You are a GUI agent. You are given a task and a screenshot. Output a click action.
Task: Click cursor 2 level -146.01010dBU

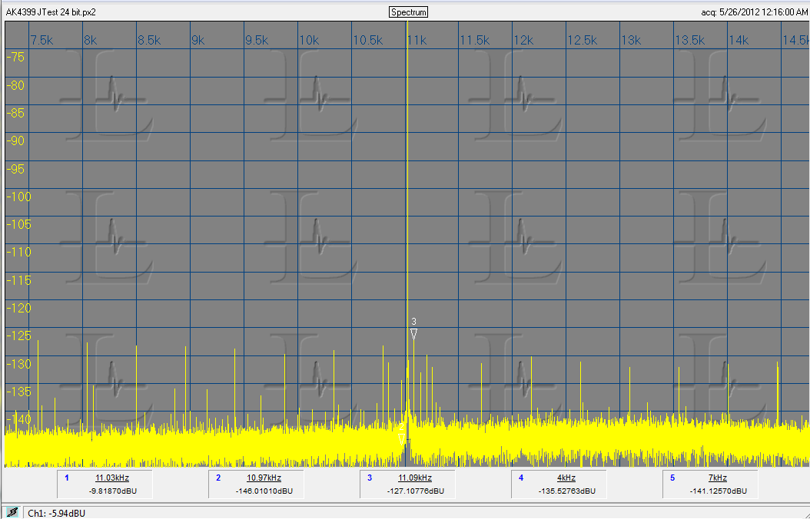click(264, 491)
